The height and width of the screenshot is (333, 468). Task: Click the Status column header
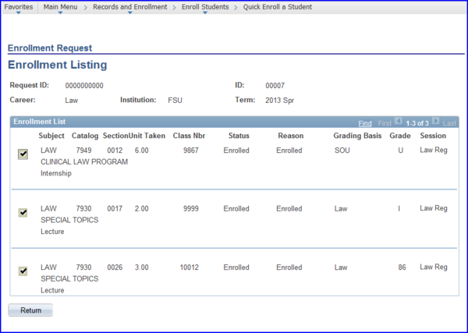click(239, 136)
